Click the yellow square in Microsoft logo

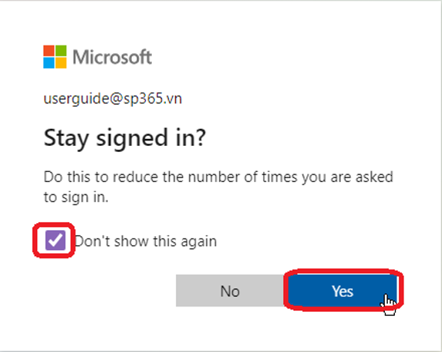(61, 63)
